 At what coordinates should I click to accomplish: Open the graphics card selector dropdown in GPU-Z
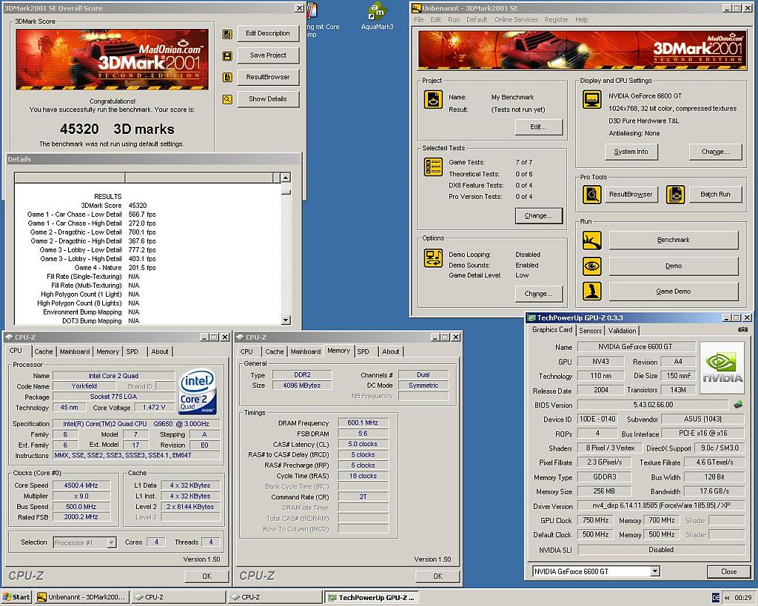point(654,571)
